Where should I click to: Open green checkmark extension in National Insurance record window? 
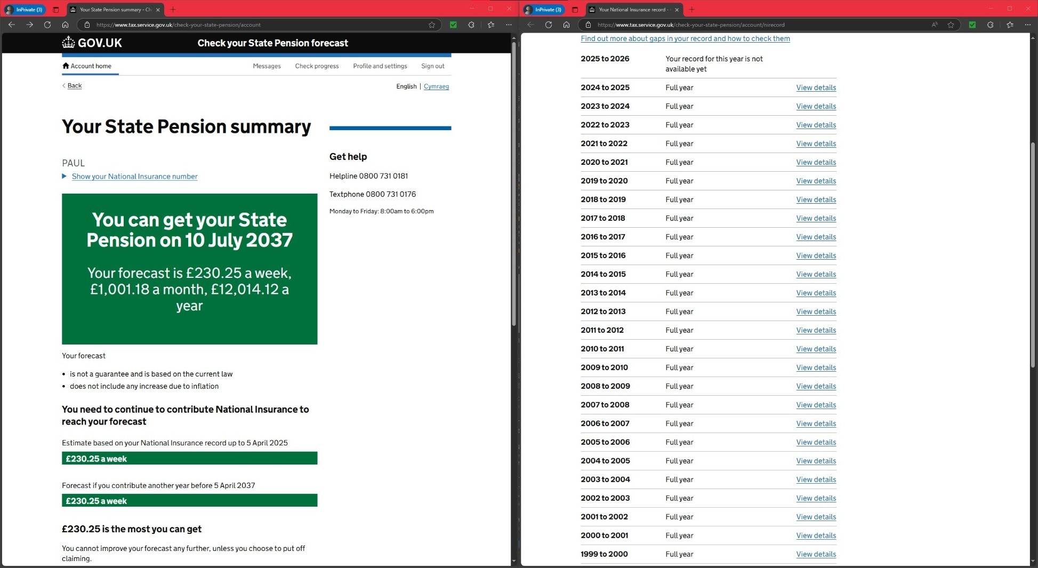pyautogui.click(x=972, y=25)
